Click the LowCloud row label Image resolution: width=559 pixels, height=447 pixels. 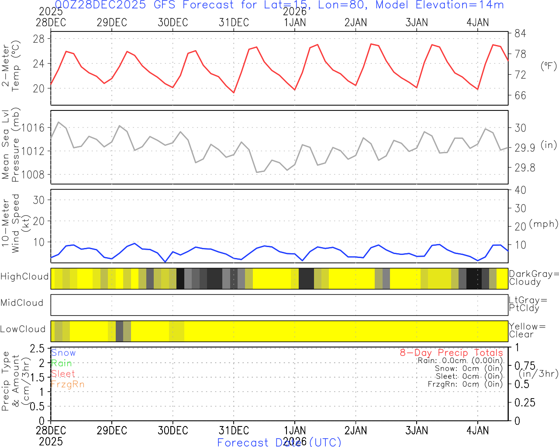click(23, 330)
